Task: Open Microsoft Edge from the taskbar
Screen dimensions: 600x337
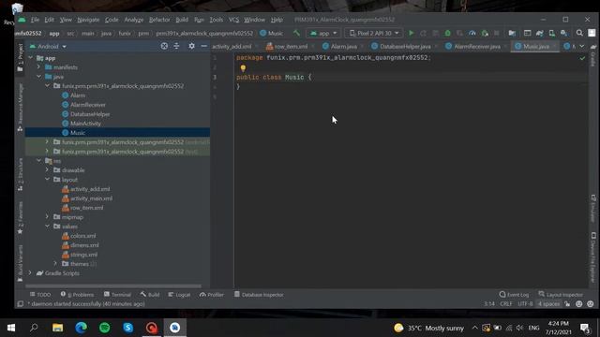Action: [82, 328]
